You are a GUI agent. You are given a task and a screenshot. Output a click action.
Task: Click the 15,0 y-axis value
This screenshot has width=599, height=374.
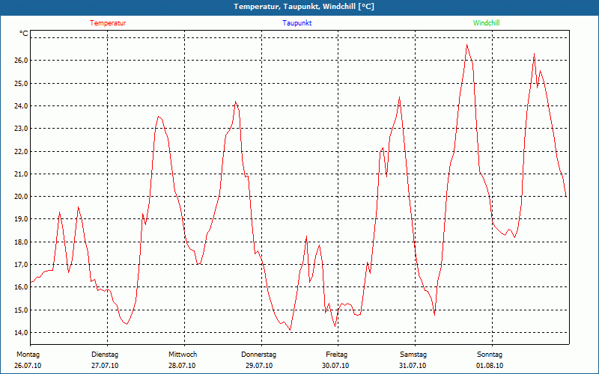click(22, 310)
